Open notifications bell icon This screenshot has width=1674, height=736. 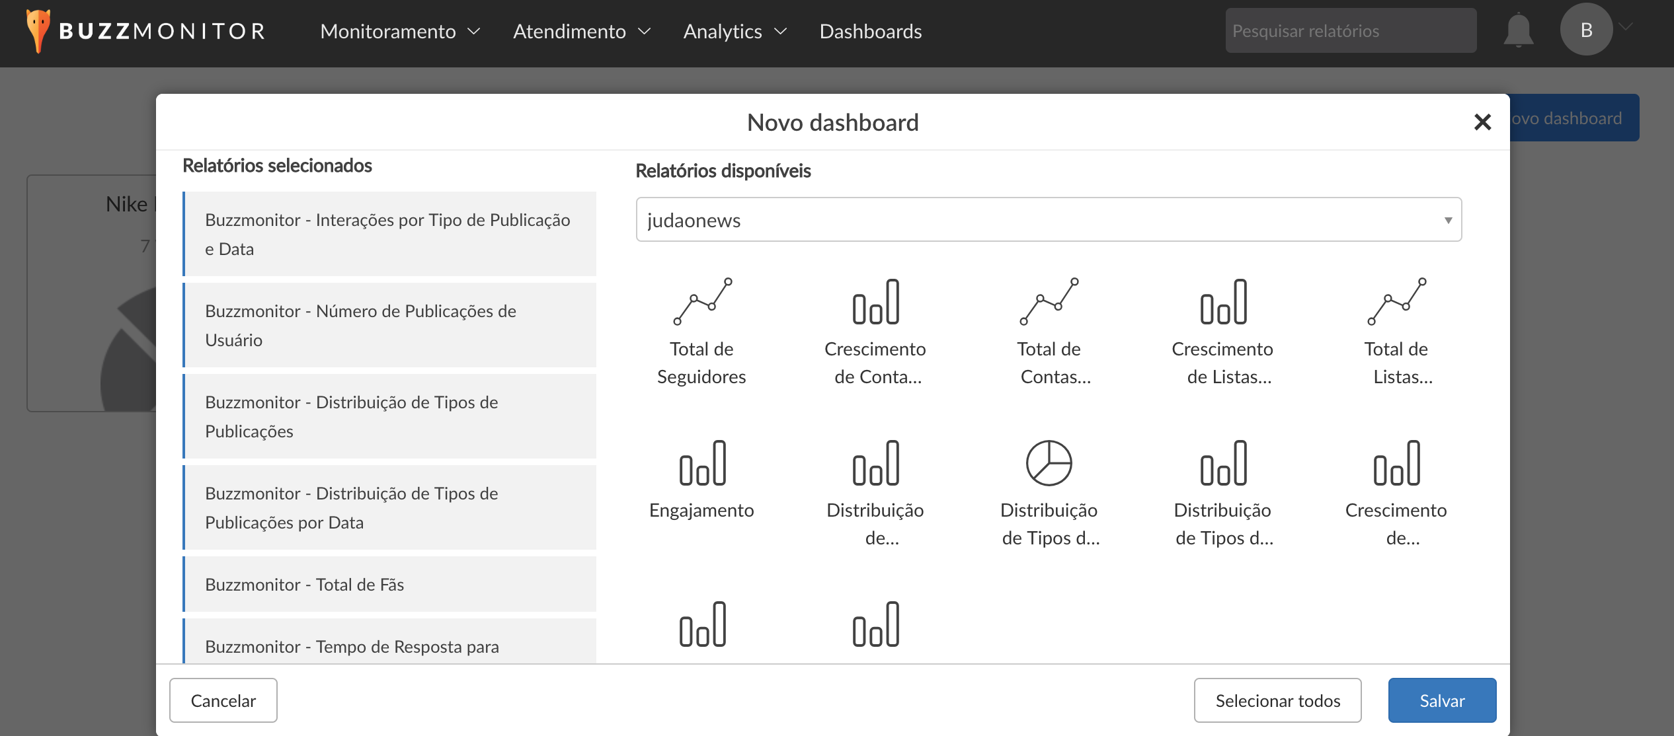pyautogui.click(x=1518, y=30)
